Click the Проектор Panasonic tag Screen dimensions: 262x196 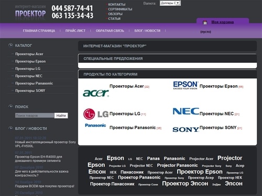139,178
